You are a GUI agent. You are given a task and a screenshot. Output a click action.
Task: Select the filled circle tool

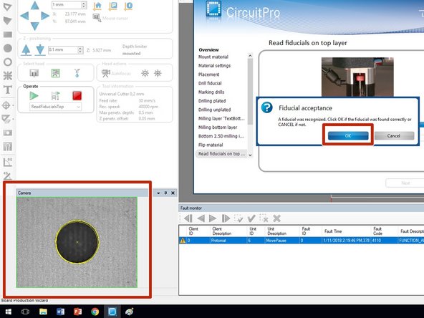point(8,48)
